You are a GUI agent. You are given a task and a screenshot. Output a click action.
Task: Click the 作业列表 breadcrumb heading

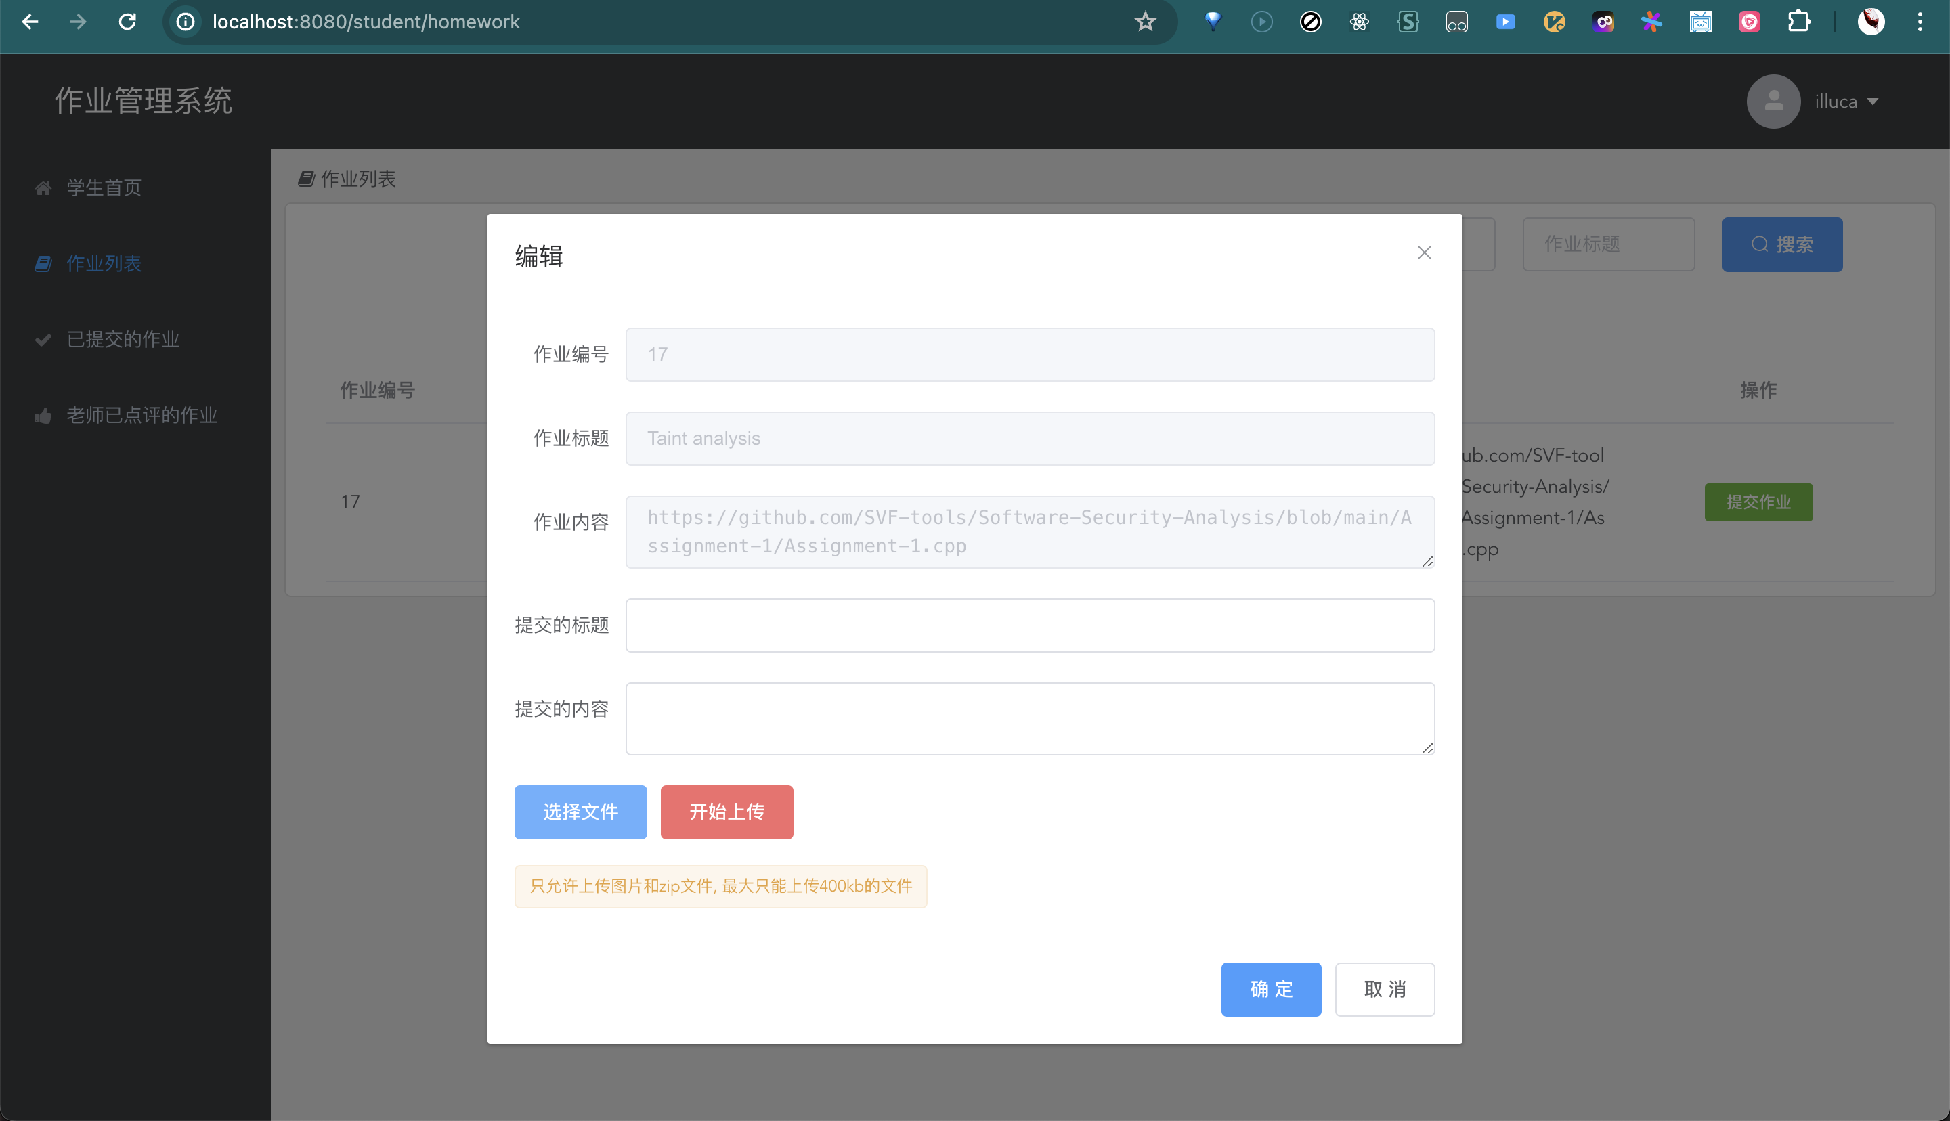347,179
